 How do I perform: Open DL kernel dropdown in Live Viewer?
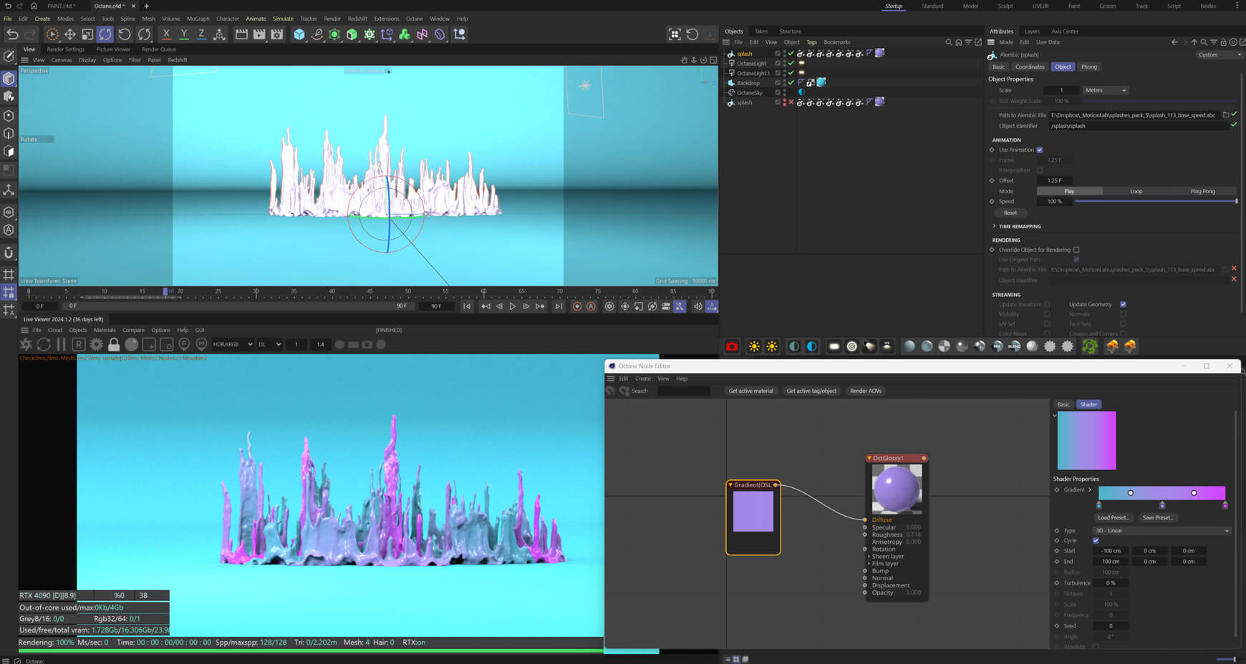(269, 344)
